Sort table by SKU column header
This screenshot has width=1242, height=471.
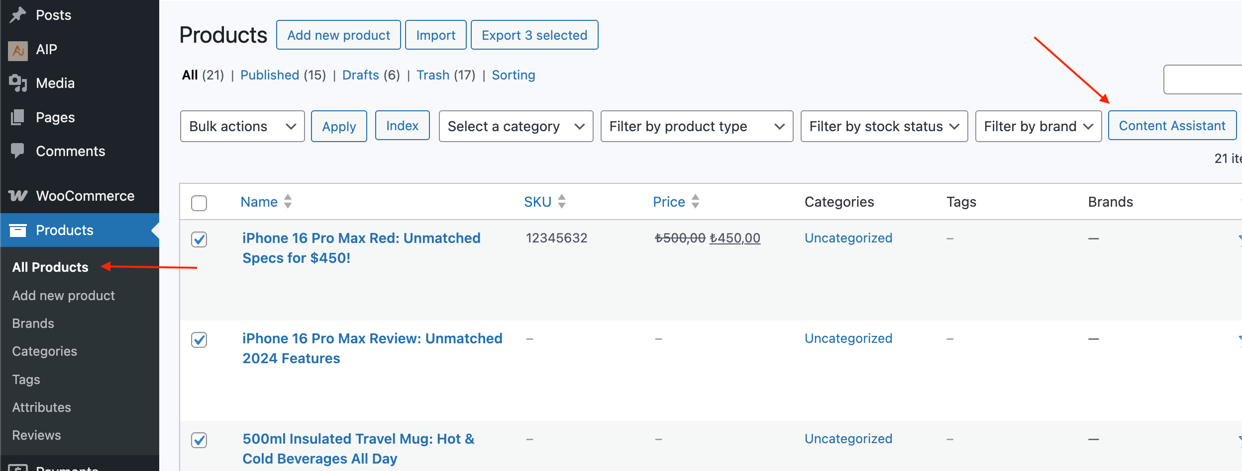(x=538, y=202)
